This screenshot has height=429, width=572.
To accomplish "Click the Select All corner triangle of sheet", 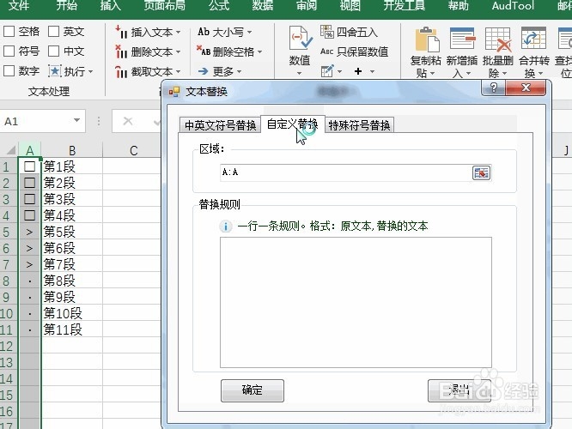I will 10,150.
